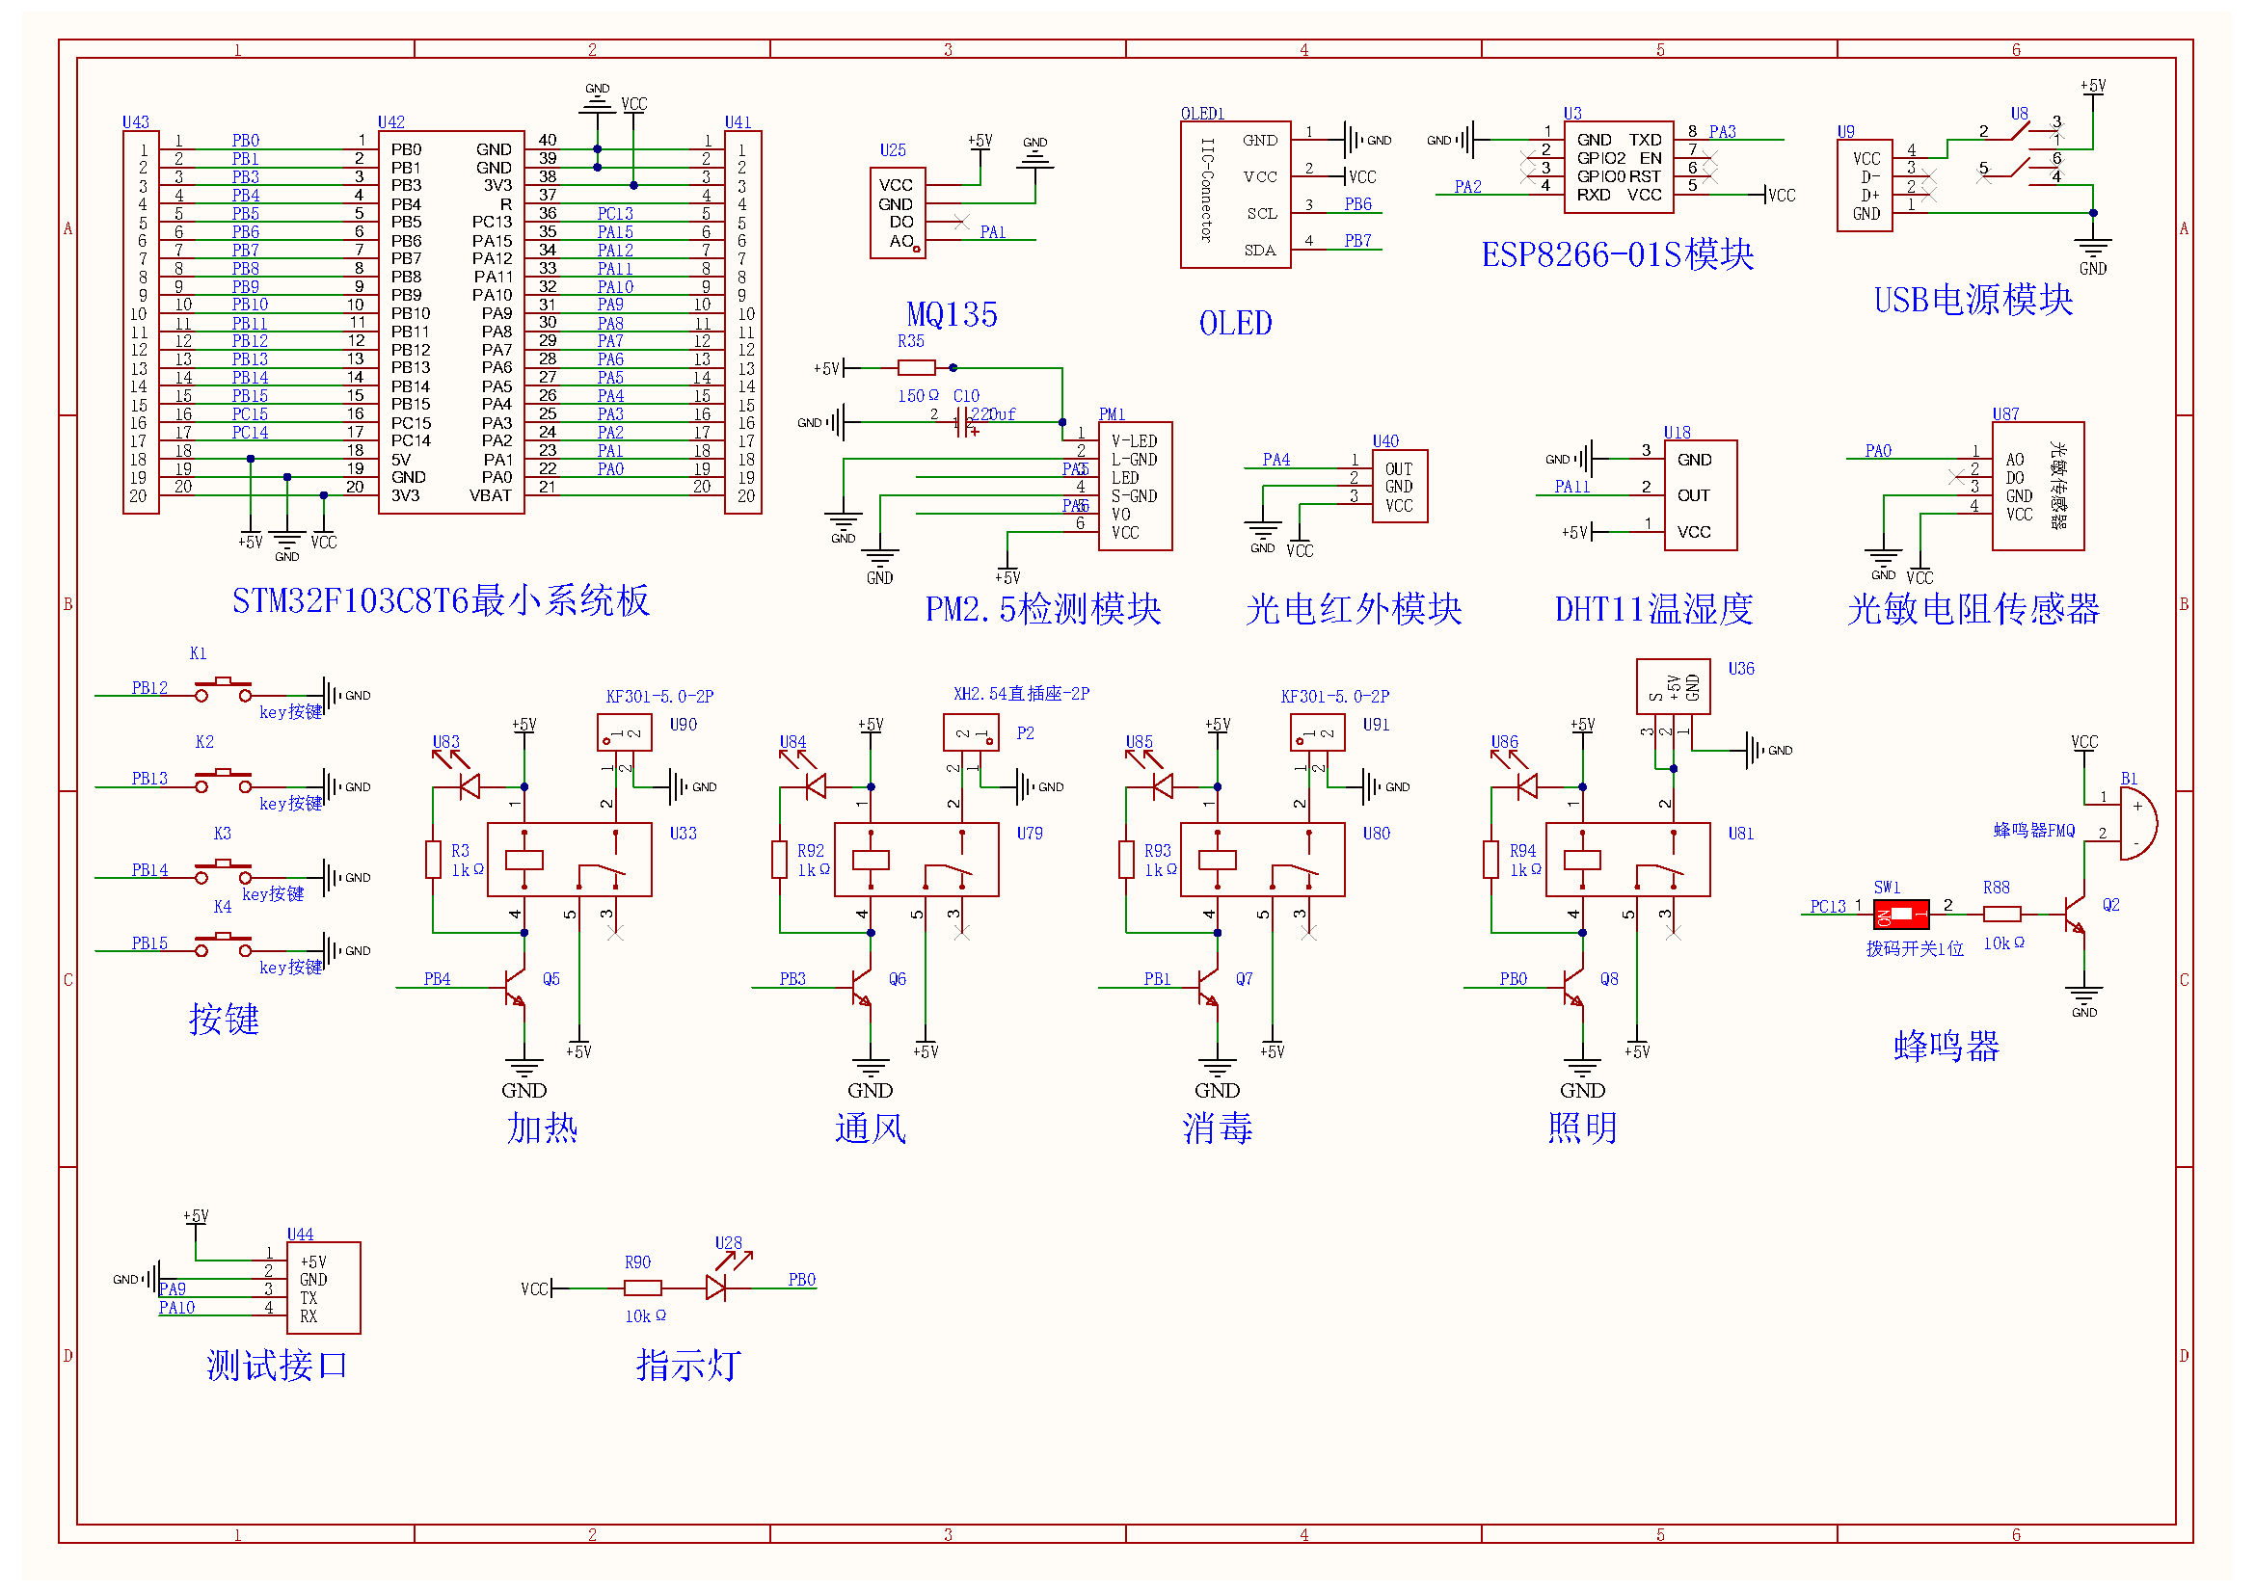Select resistor R90 in the indicator circuit
2255x1593 pixels.
[642, 1288]
